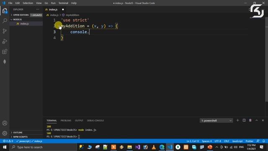
Task: Place cursor on line 4 closing brace
Action: [x=62, y=38]
